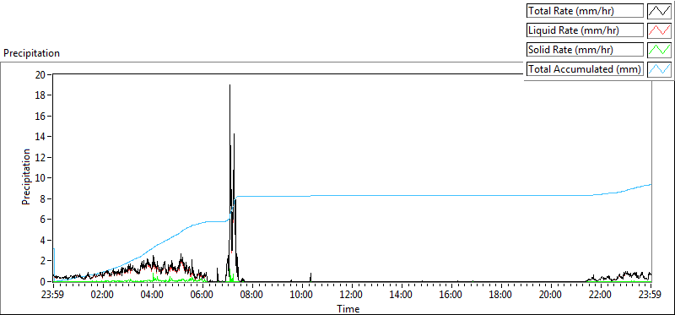
Task: Click the 18 value on the y-axis
Action: (x=40, y=95)
